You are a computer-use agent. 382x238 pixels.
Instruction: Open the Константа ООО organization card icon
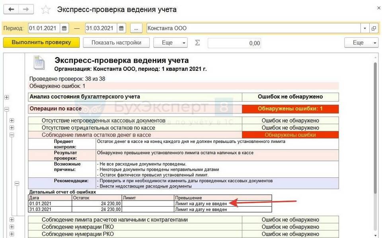[374, 28]
